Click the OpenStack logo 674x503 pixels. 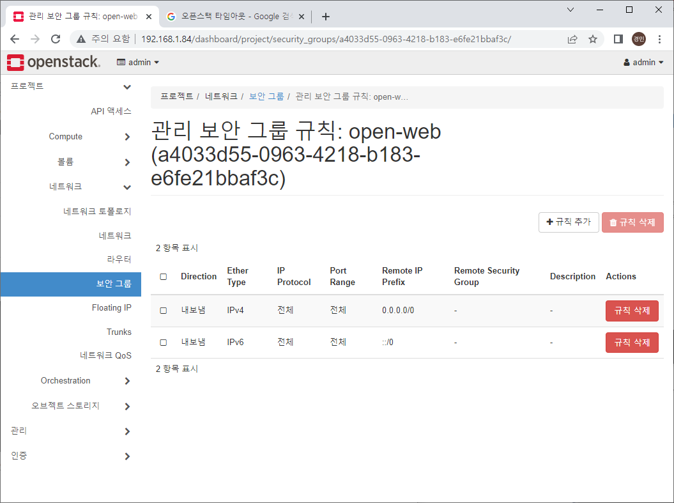(x=54, y=63)
